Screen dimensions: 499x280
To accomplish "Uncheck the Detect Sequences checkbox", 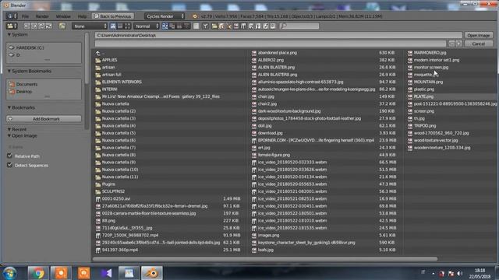I will (x=10, y=165).
